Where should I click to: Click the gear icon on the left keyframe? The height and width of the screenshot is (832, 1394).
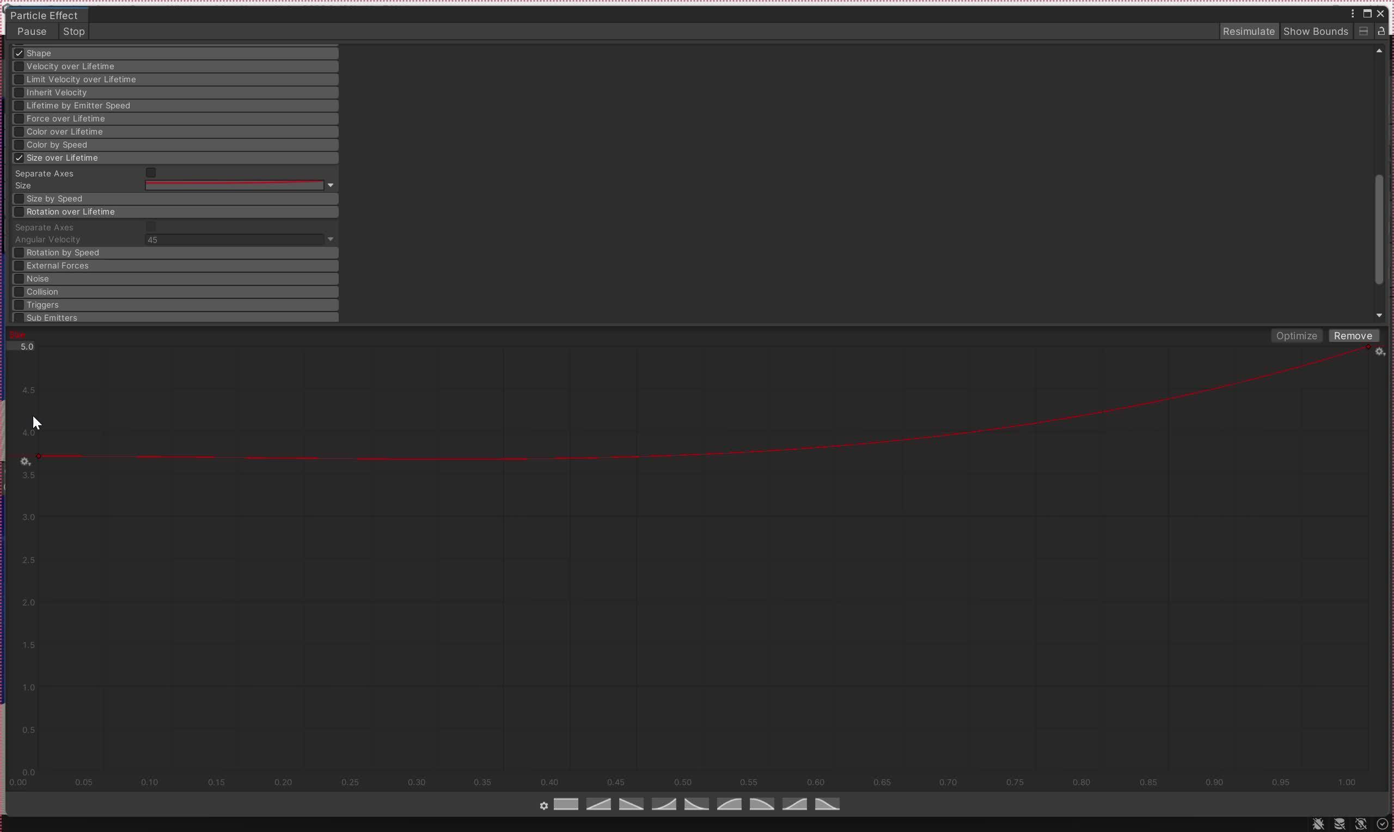tap(25, 461)
